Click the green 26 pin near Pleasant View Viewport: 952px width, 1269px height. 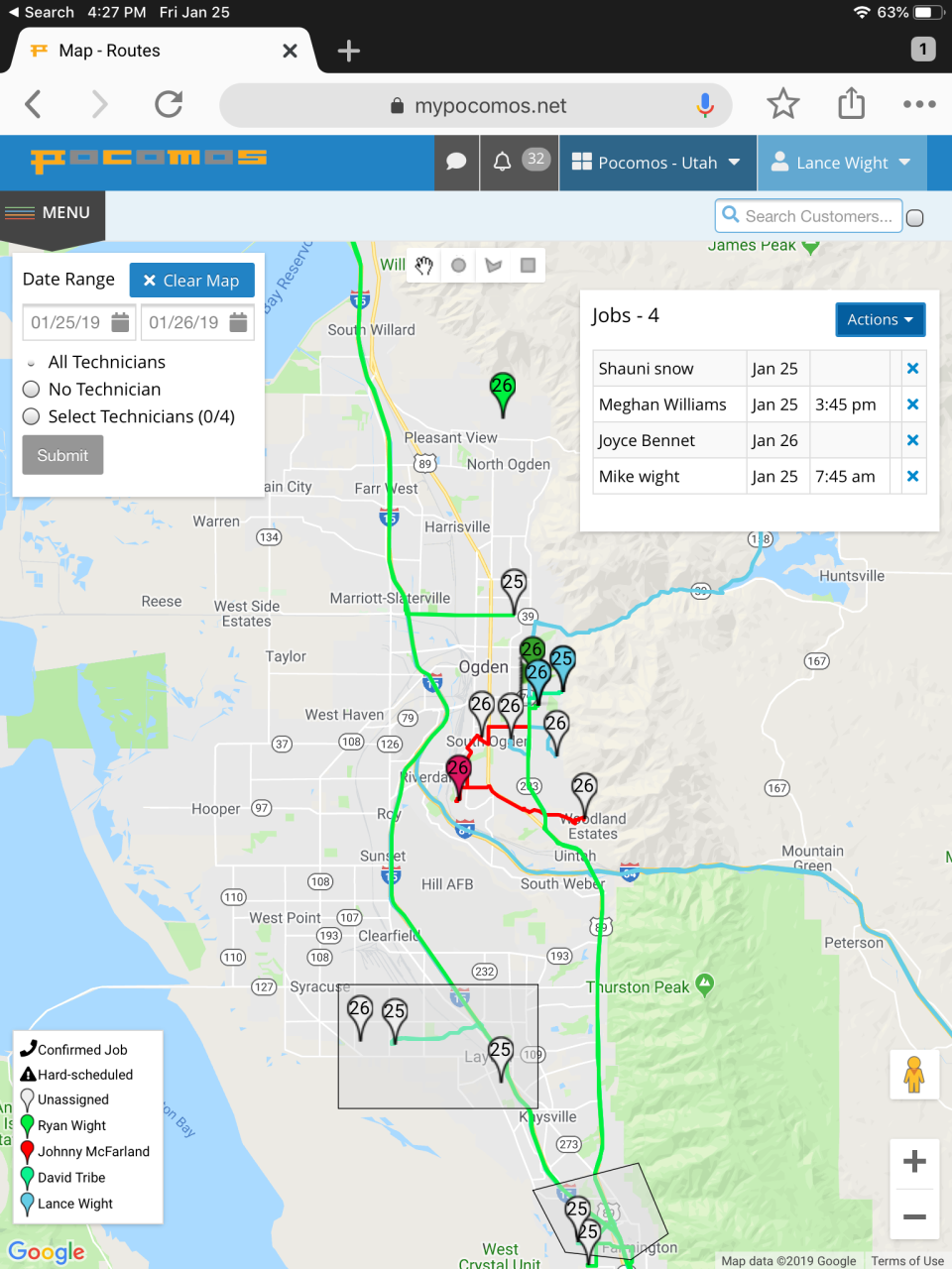503,394
